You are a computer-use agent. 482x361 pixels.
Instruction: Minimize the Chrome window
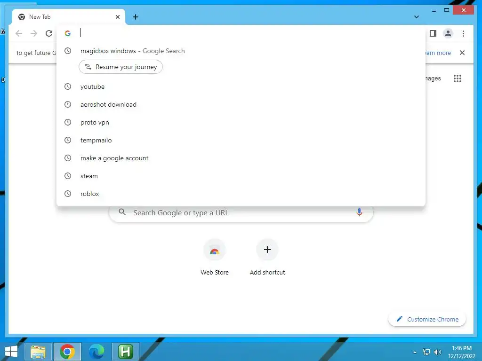[x=434, y=11]
